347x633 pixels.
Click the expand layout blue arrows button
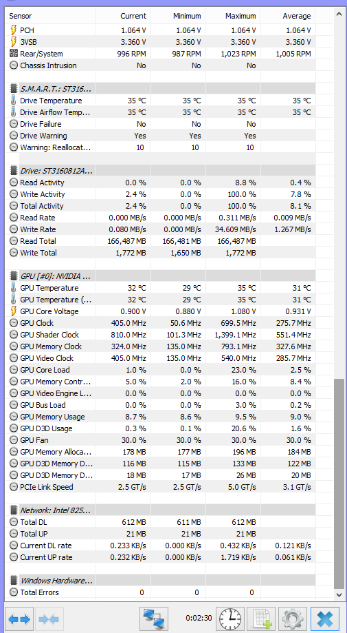(x=19, y=619)
